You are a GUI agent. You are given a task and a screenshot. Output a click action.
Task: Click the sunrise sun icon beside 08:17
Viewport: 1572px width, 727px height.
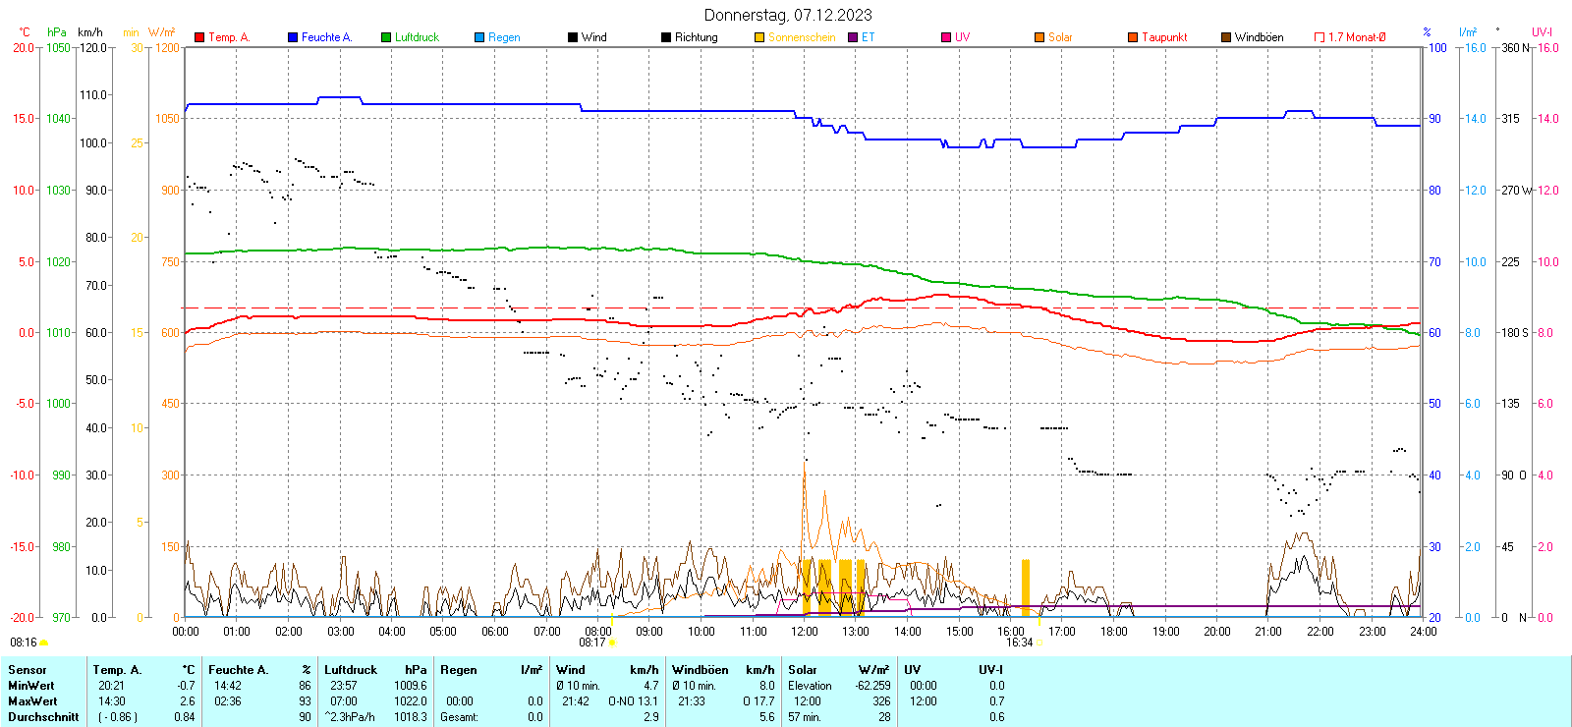pyautogui.click(x=612, y=643)
